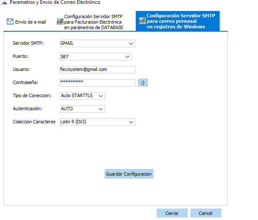Click the envelope icon on the Envío de e-mail tab
Screen dimensions: 258x220
[10, 22]
